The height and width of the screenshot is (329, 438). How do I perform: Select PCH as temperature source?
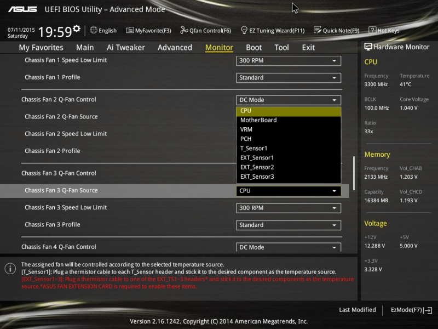289,139
